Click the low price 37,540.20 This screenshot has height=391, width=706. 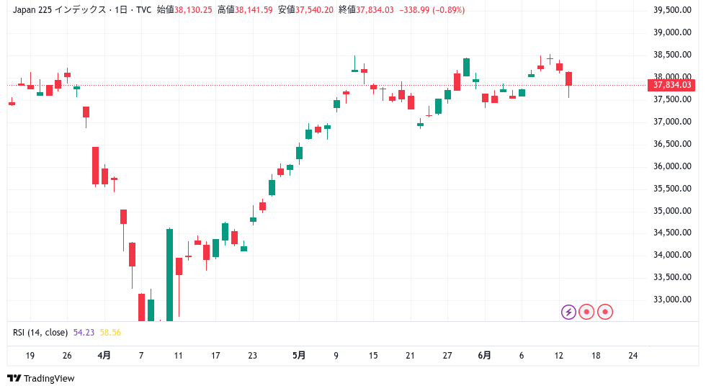[314, 10]
